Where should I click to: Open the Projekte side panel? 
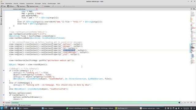coord(1,21)
